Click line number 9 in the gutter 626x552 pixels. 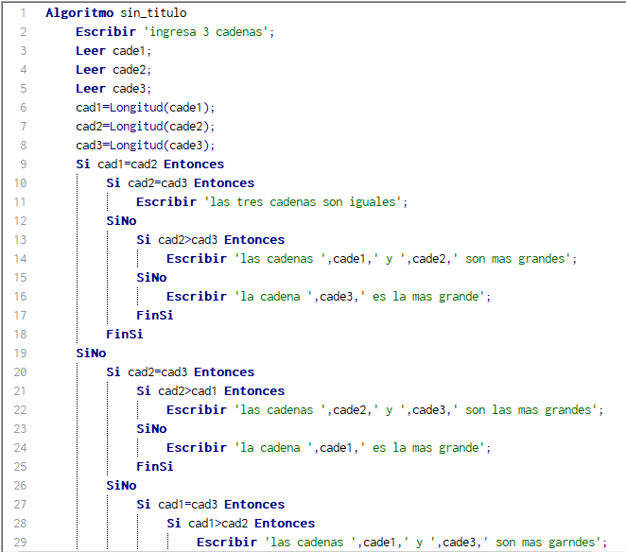(x=23, y=164)
